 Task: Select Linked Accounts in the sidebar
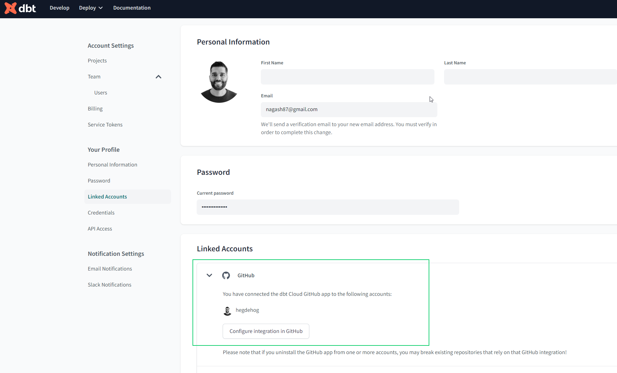[x=127, y=197]
